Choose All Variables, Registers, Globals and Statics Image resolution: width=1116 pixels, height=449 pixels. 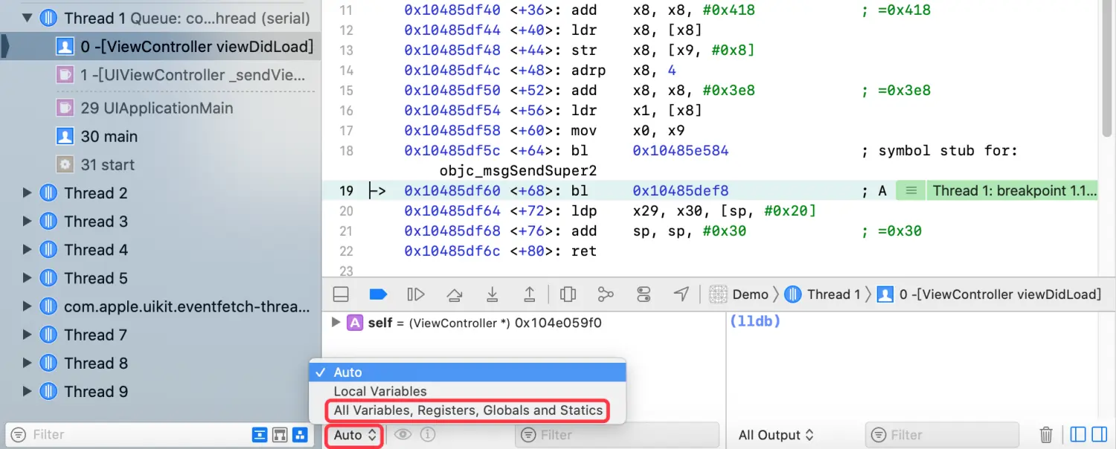(x=467, y=410)
